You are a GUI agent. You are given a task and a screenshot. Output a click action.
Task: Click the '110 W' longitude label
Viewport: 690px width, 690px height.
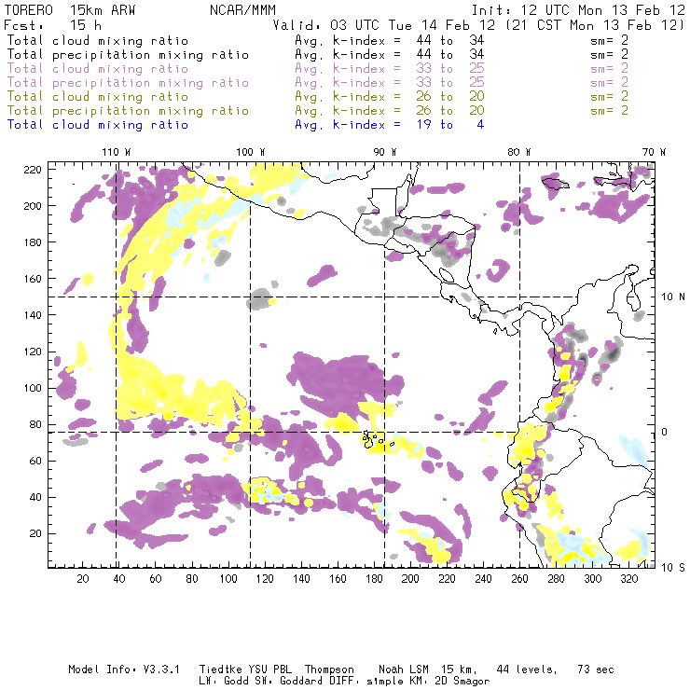tap(117, 152)
